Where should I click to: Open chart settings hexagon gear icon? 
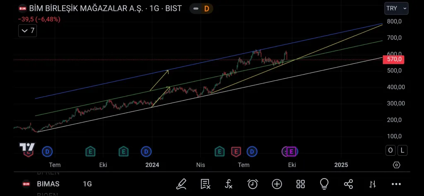coord(396,165)
